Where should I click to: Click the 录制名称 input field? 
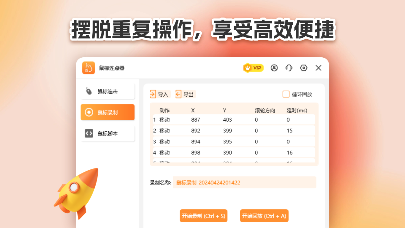(244, 182)
